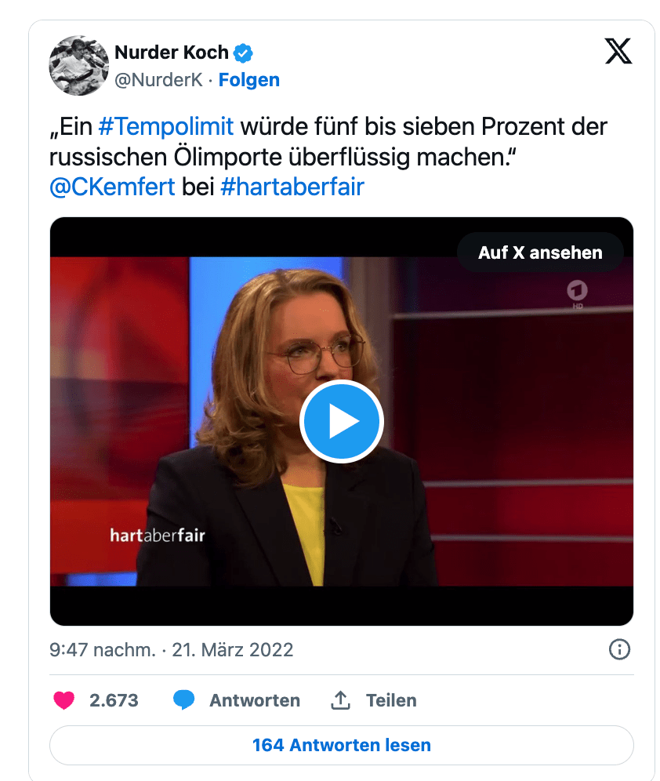Image resolution: width=660 pixels, height=781 pixels.
Task: Open the @CKemfert mention
Action: click(112, 187)
